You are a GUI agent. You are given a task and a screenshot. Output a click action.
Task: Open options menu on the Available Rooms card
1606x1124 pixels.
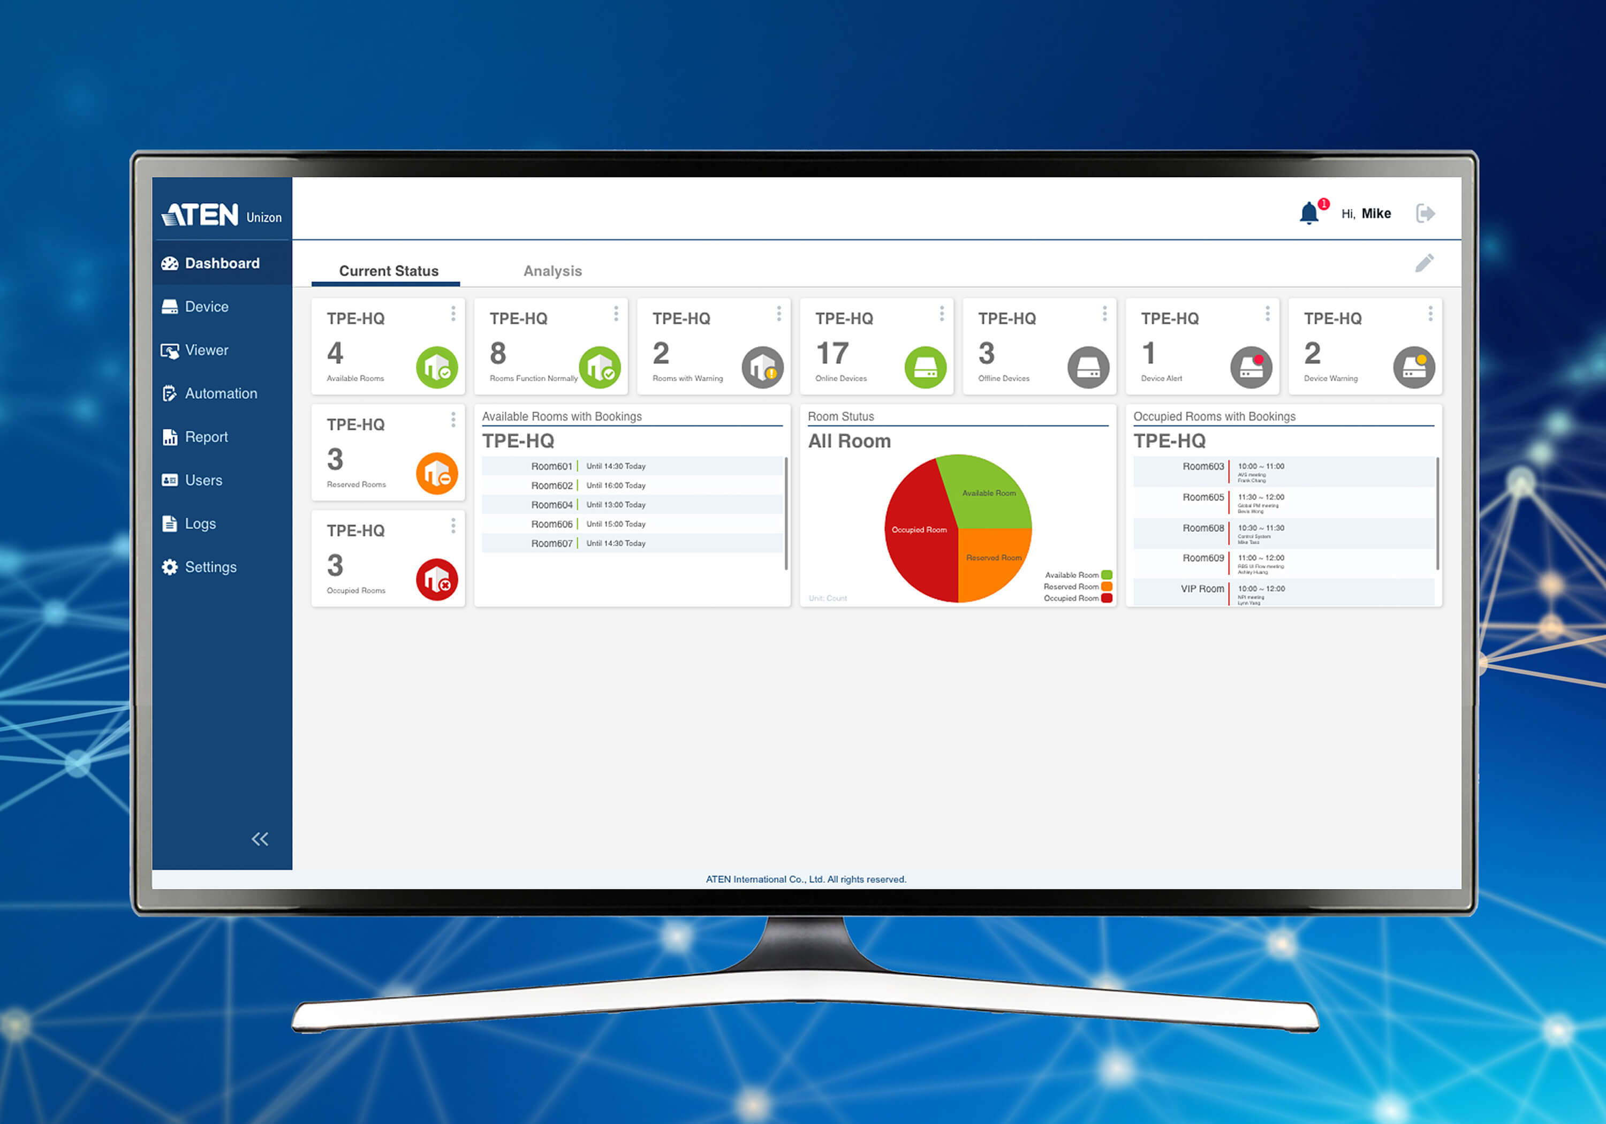click(x=453, y=314)
